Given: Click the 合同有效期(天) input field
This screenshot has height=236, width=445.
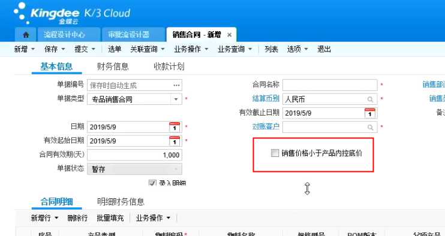Looking at the screenshot, I should pos(134,155).
